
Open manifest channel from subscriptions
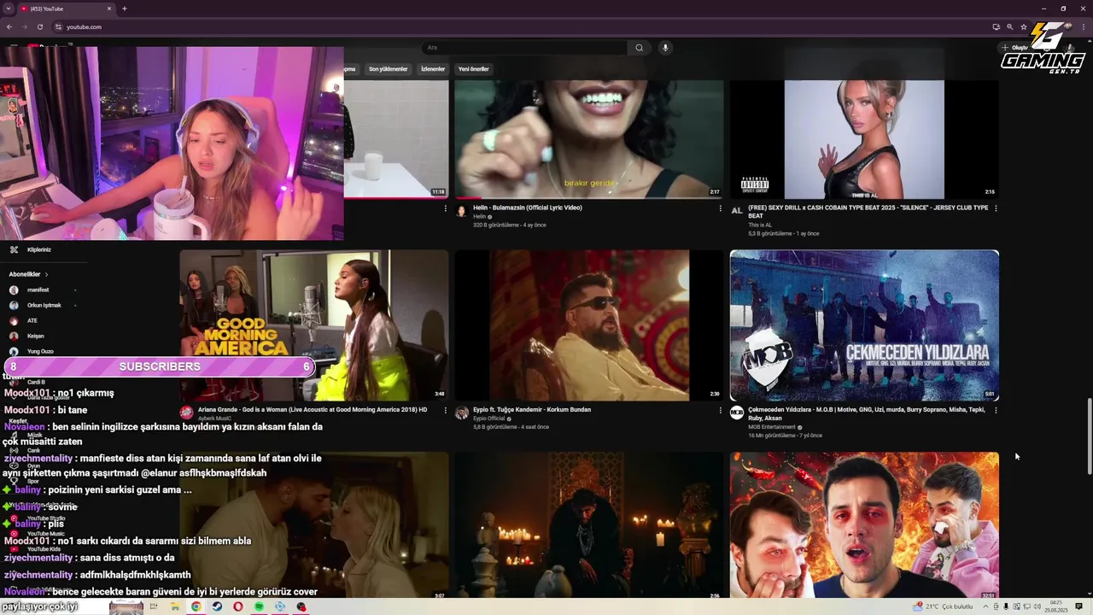point(38,290)
